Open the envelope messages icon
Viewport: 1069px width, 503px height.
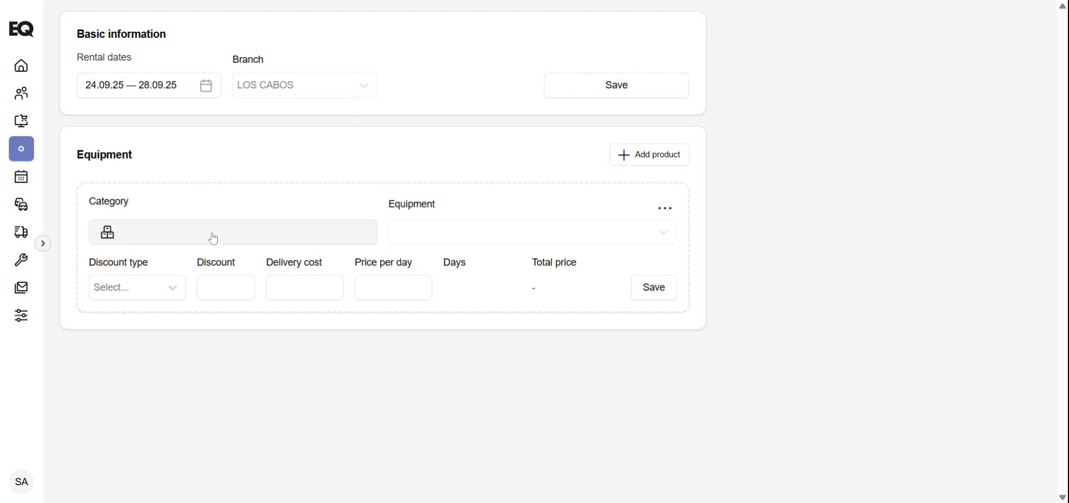point(21,287)
